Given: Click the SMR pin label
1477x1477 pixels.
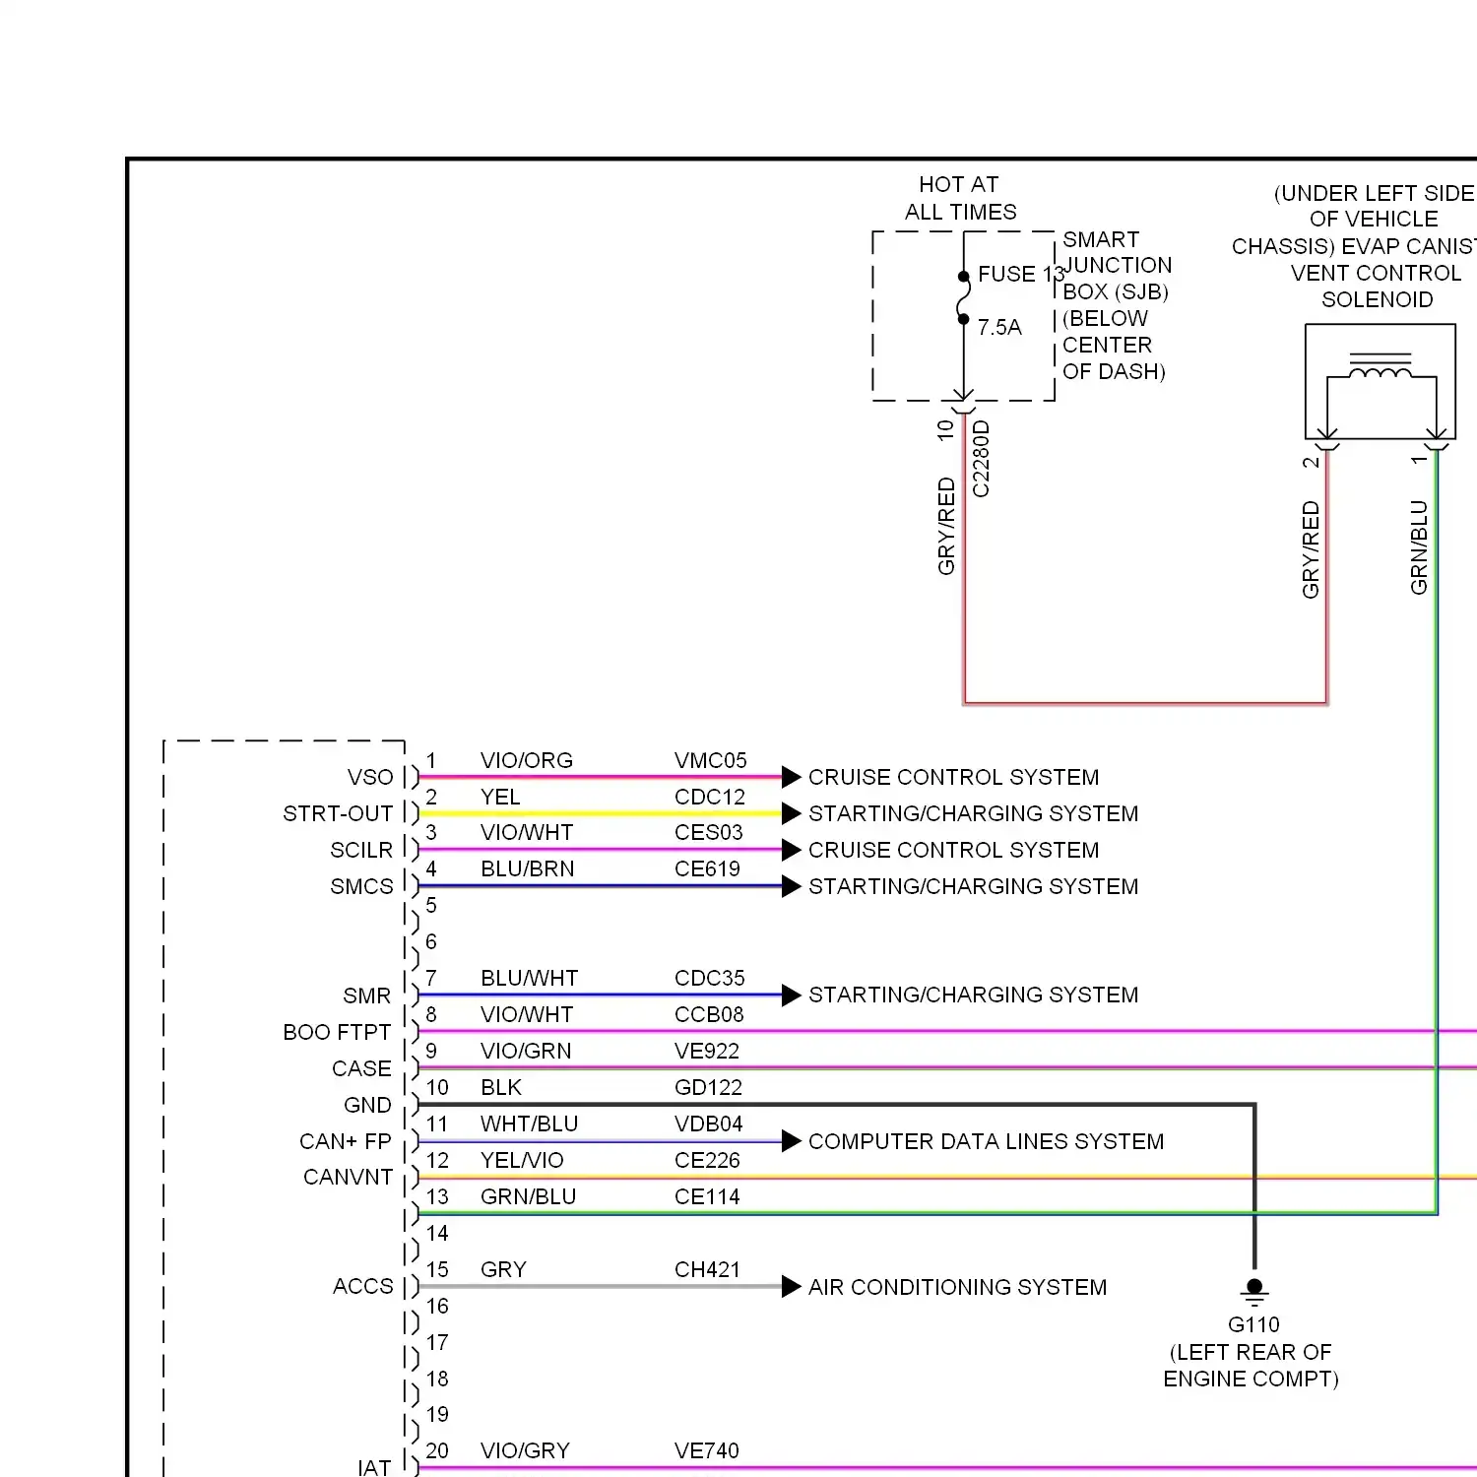Looking at the screenshot, I should 367,995.
